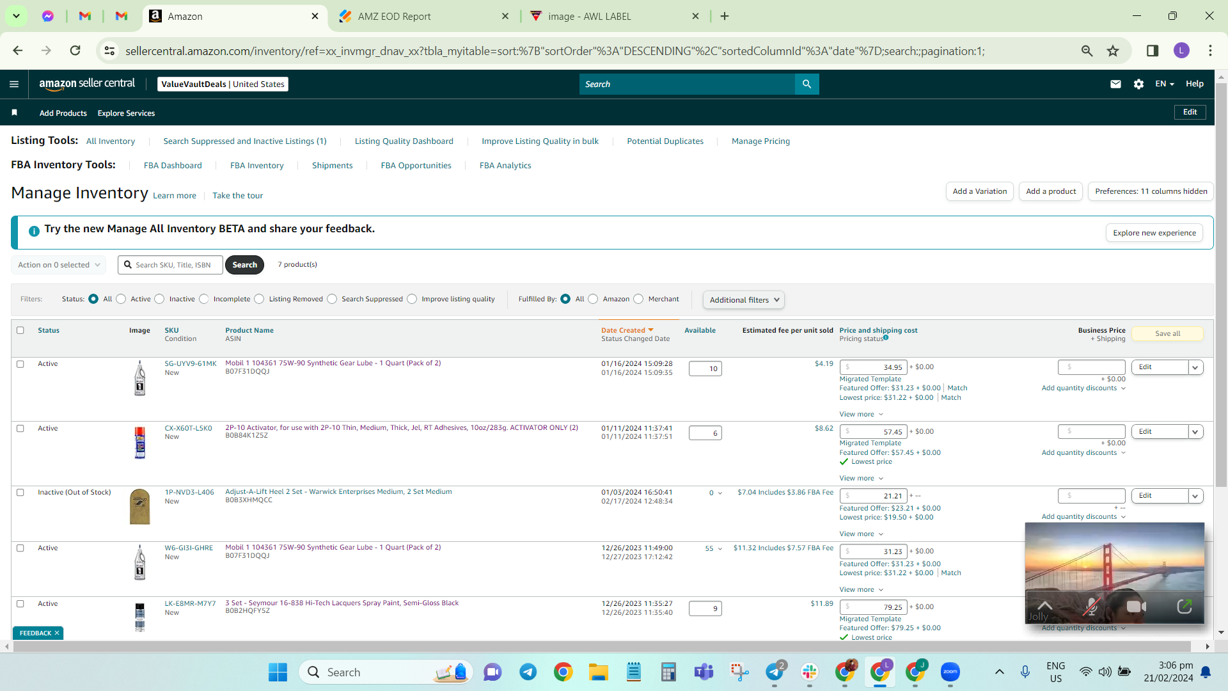Open Calculator from the taskbar
Image resolution: width=1228 pixels, height=691 pixels.
(668, 672)
